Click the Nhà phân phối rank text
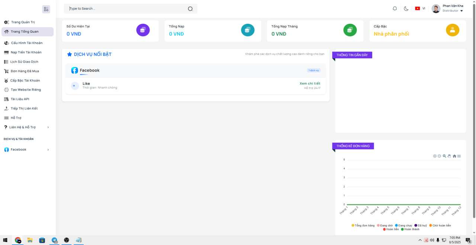Image resolution: width=476 pixels, height=245 pixels. pyautogui.click(x=391, y=34)
